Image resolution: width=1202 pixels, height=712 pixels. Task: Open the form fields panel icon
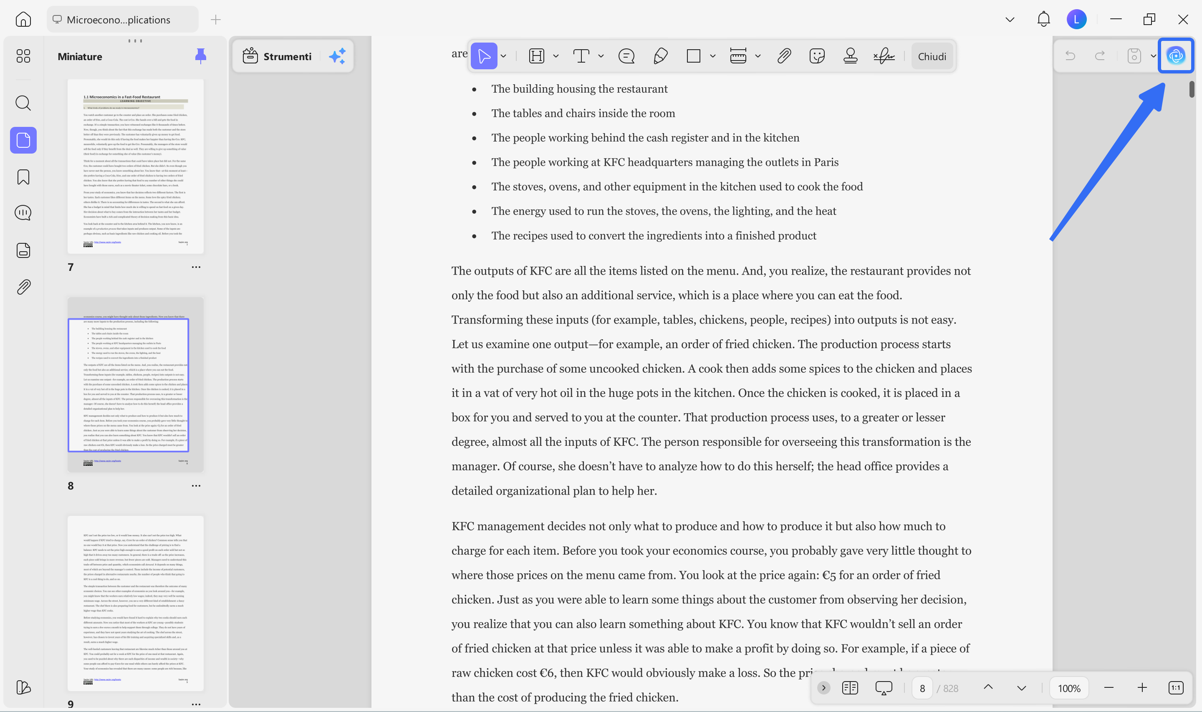point(23,250)
